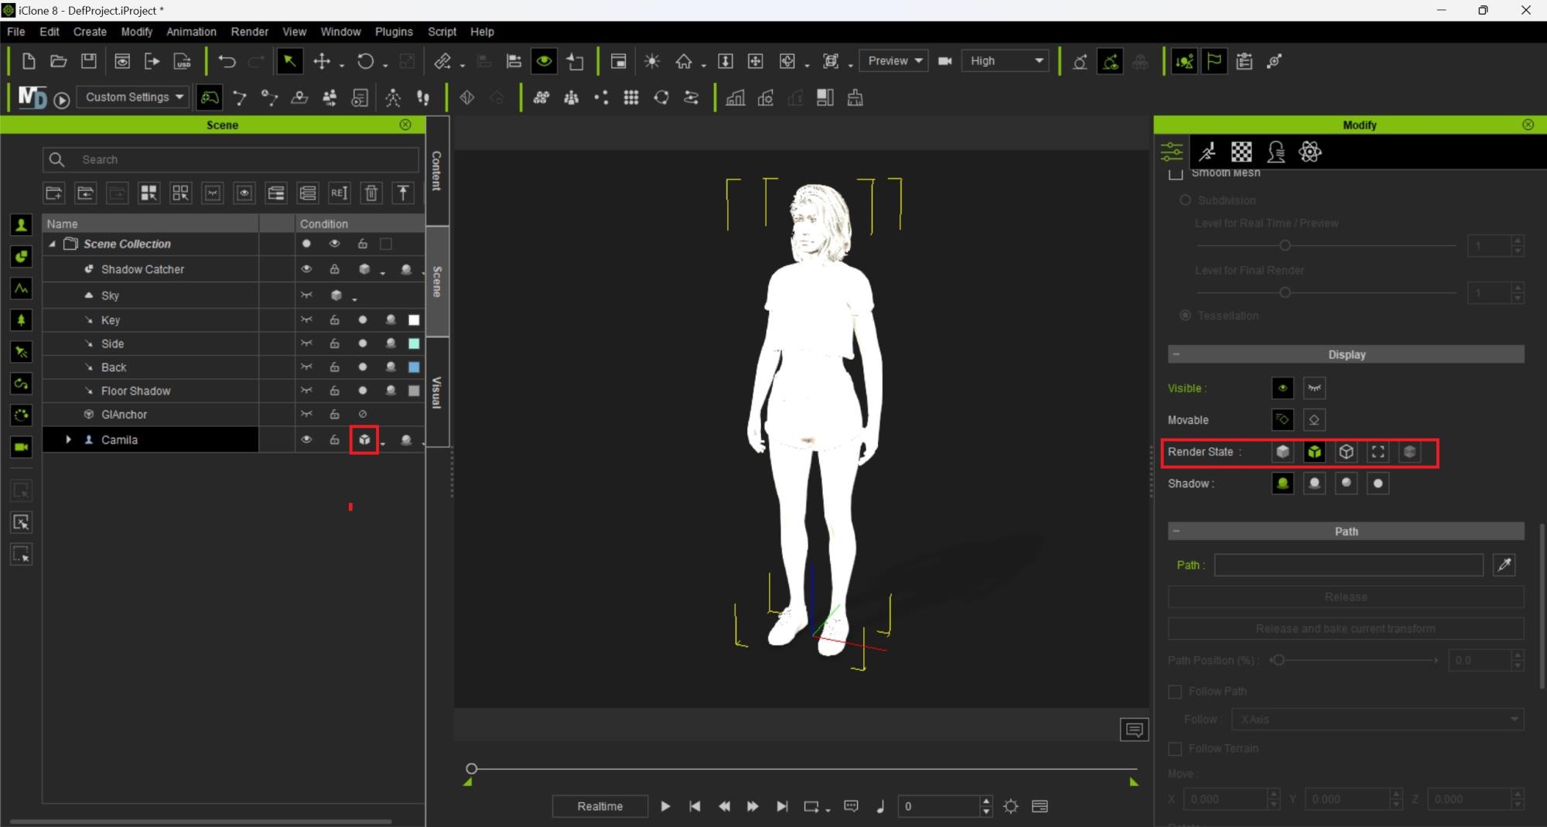Click the Back light blue color swatch
This screenshot has width=1547, height=827.
tap(415, 367)
